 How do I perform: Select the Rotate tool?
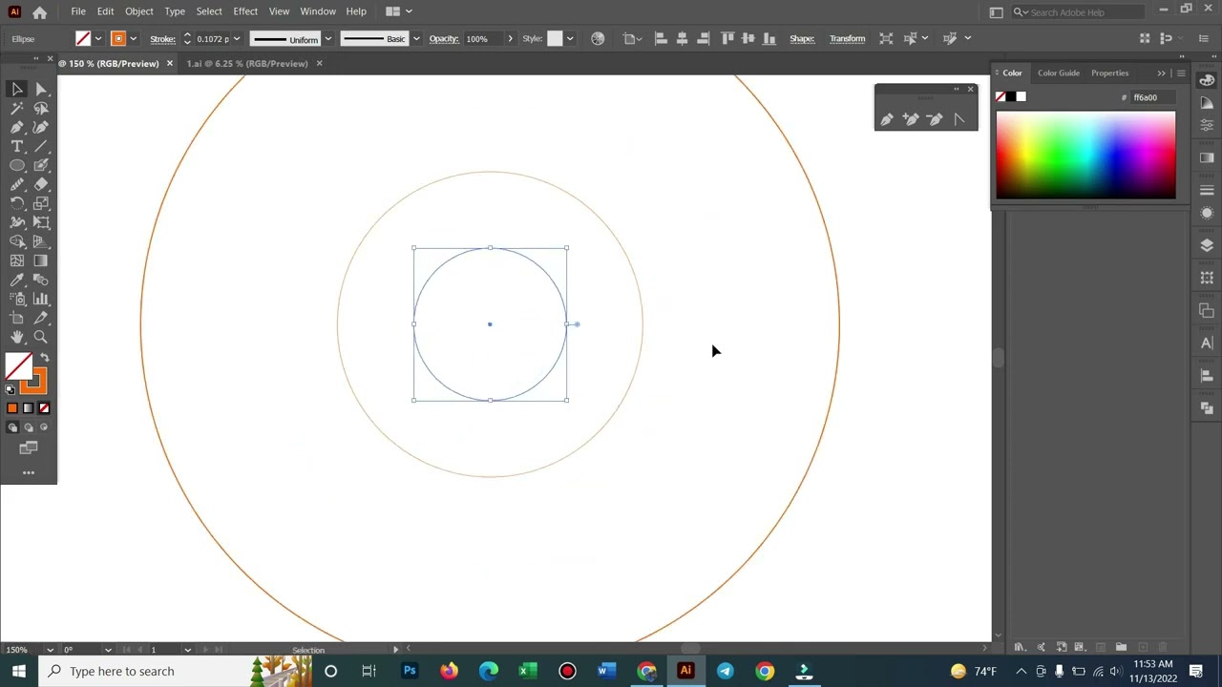pyautogui.click(x=17, y=203)
